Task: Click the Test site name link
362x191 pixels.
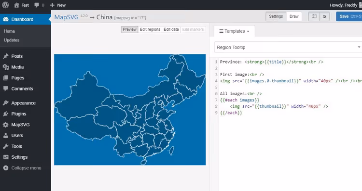Action: (25, 5)
